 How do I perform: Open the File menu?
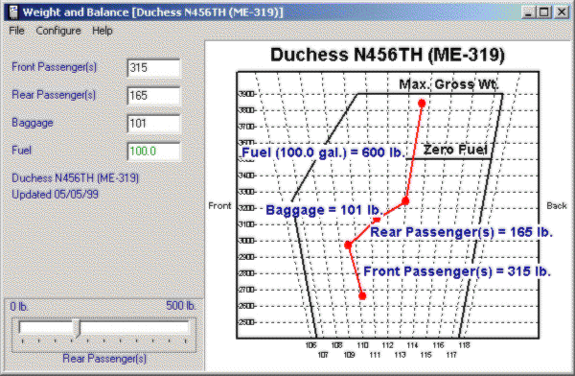[x=16, y=31]
